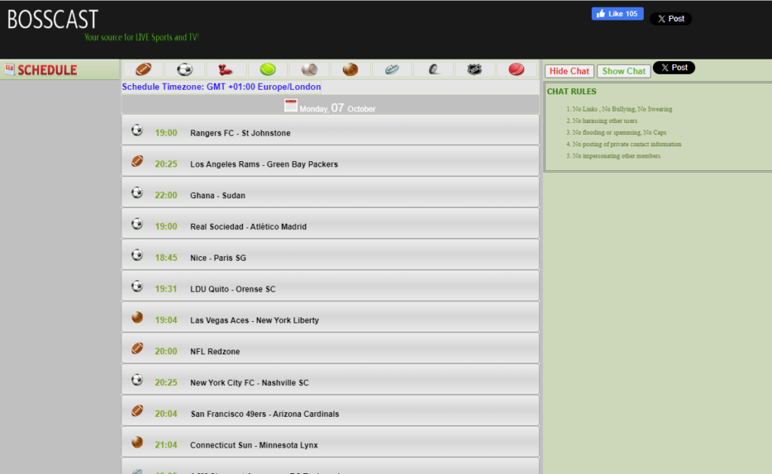Select the baseball sport icon
Screen dimensions: 772x474
pos(308,69)
